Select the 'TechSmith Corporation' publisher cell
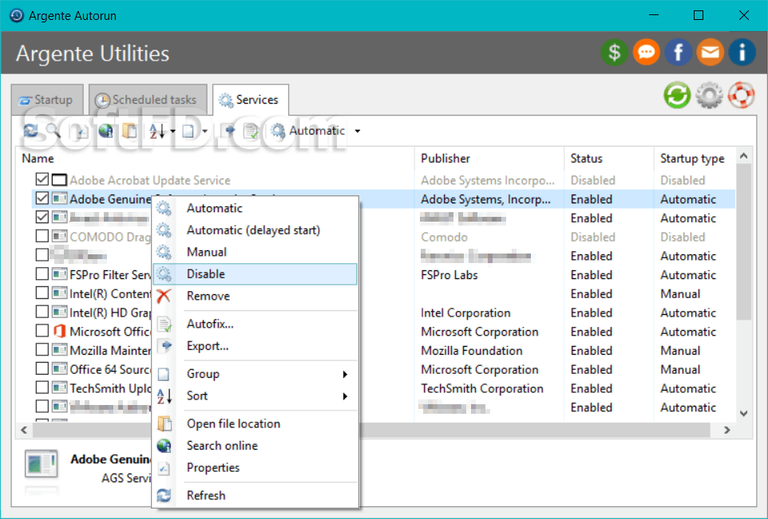Image resolution: width=768 pixels, height=519 pixels. click(x=482, y=388)
